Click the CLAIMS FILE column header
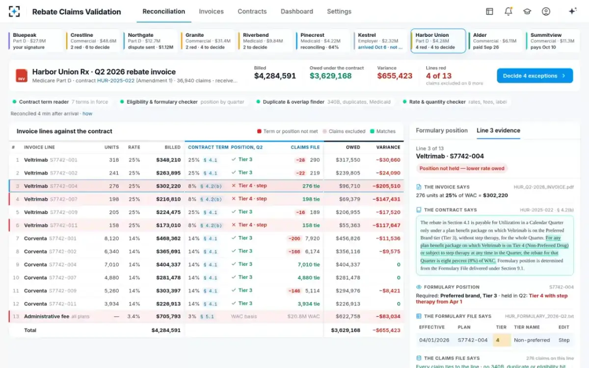 tap(305, 147)
